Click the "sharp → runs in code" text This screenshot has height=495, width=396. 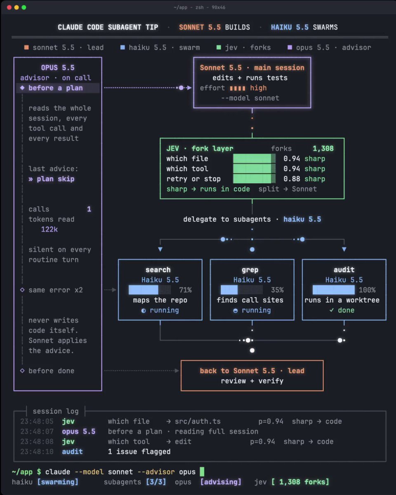point(208,189)
